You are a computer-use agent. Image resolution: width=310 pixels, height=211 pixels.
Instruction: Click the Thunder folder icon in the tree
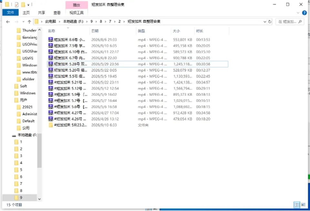pyautogui.click(x=19, y=30)
